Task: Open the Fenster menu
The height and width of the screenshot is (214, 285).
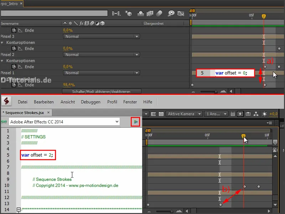Action: [x=130, y=102]
